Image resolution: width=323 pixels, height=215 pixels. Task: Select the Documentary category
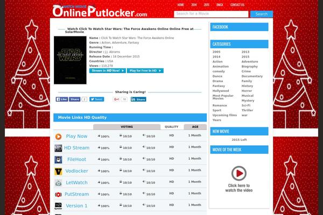pos(252,76)
